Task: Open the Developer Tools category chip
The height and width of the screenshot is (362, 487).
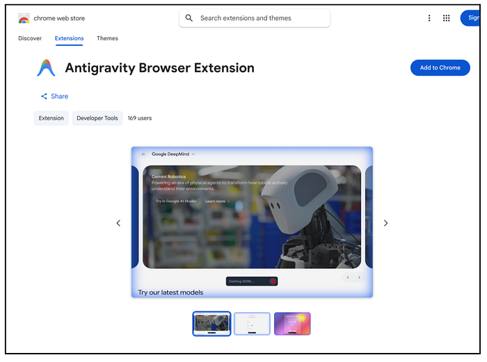Action: [97, 118]
